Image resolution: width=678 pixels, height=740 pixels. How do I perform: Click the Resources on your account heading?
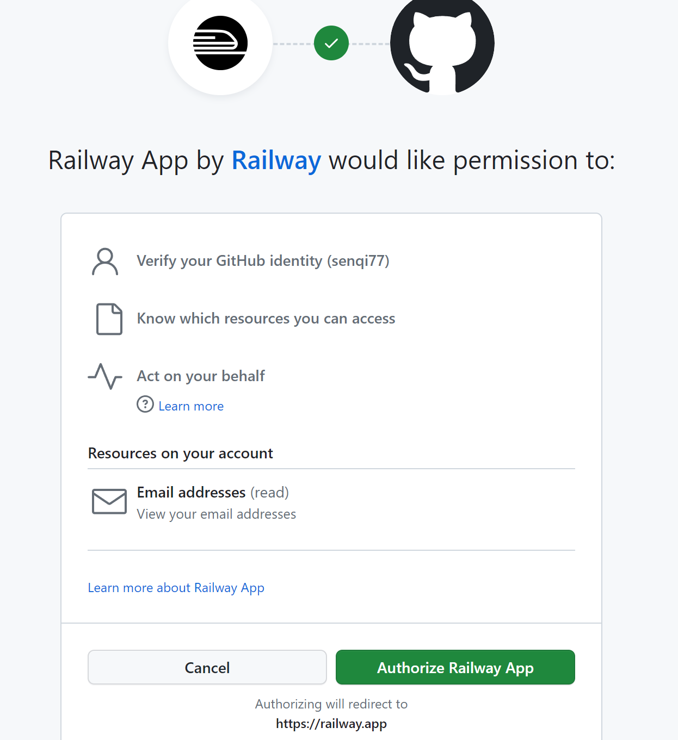click(x=181, y=453)
